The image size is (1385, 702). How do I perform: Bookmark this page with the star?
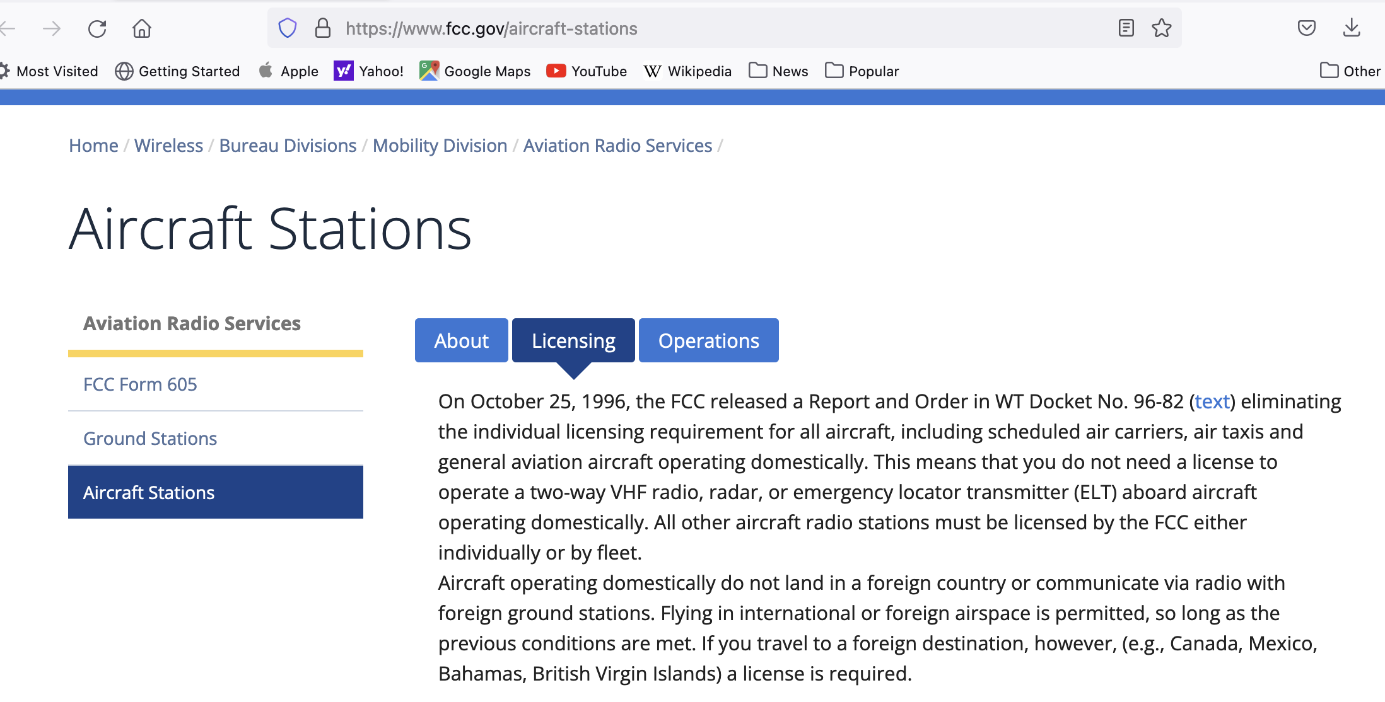tap(1161, 28)
